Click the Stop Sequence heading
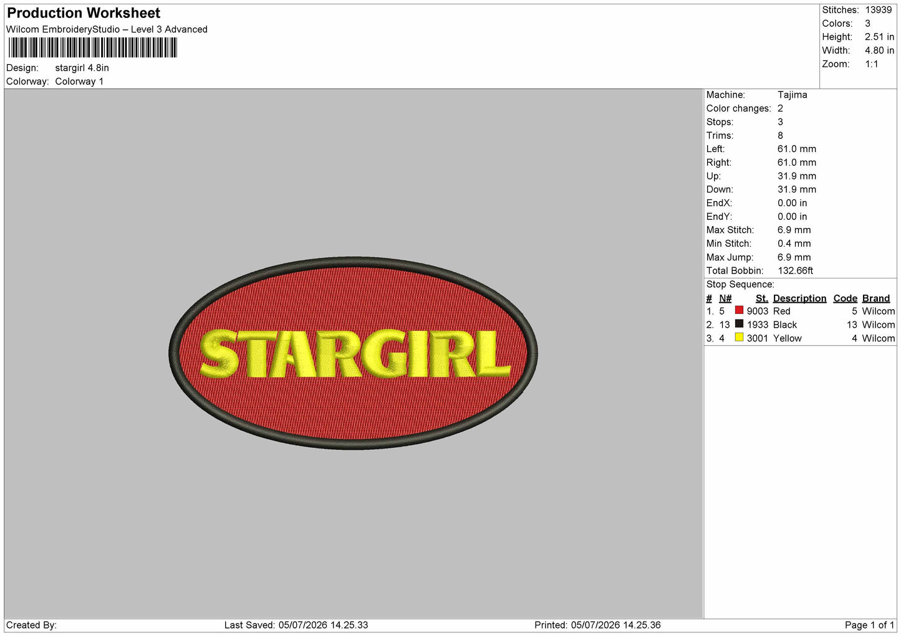The width and height of the screenshot is (901, 636). pos(740,285)
